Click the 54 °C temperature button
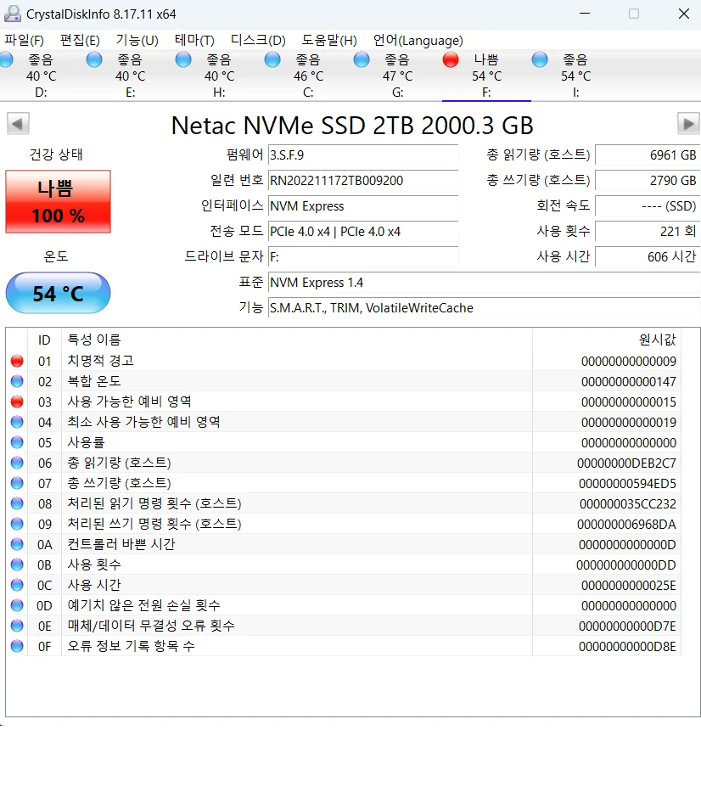The image size is (701, 792). click(x=58, y=293)
